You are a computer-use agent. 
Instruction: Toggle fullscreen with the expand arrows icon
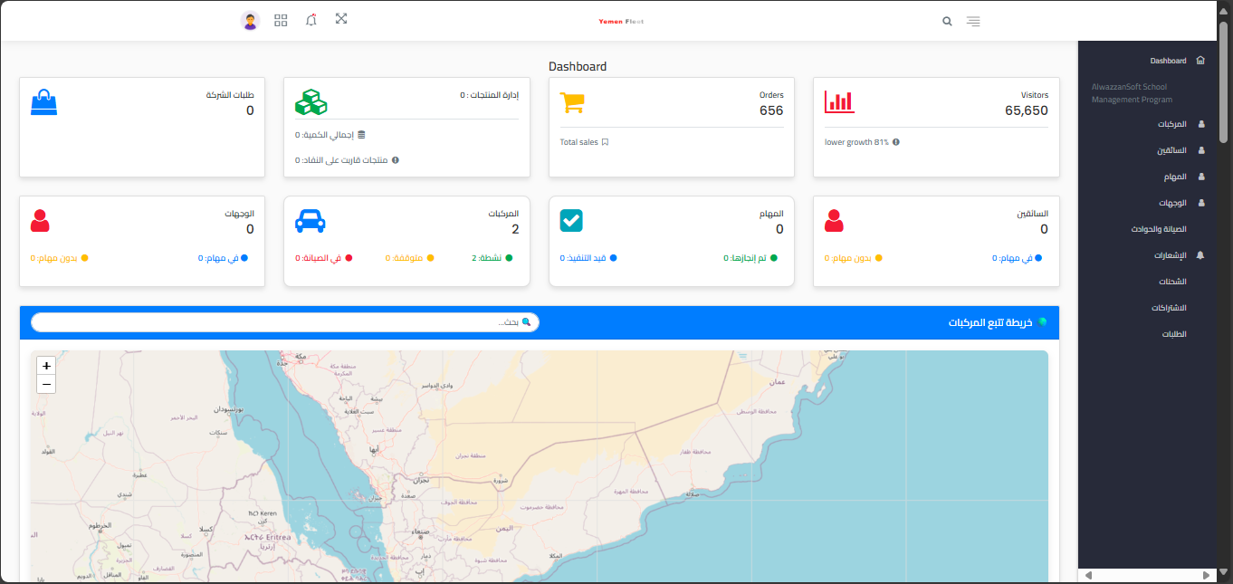(341, 19)
